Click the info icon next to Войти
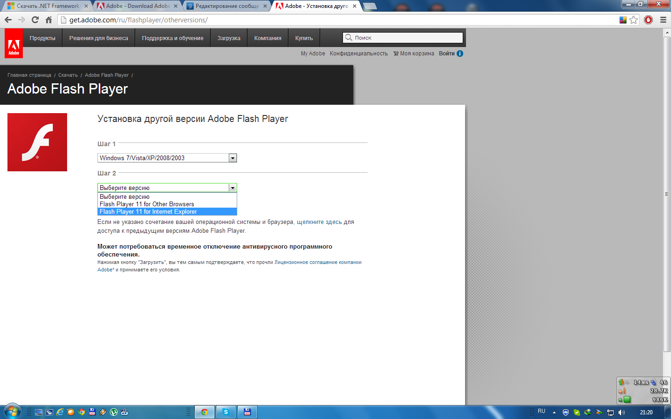The width and height of the screenshot is (671, 419). [460, 54]
